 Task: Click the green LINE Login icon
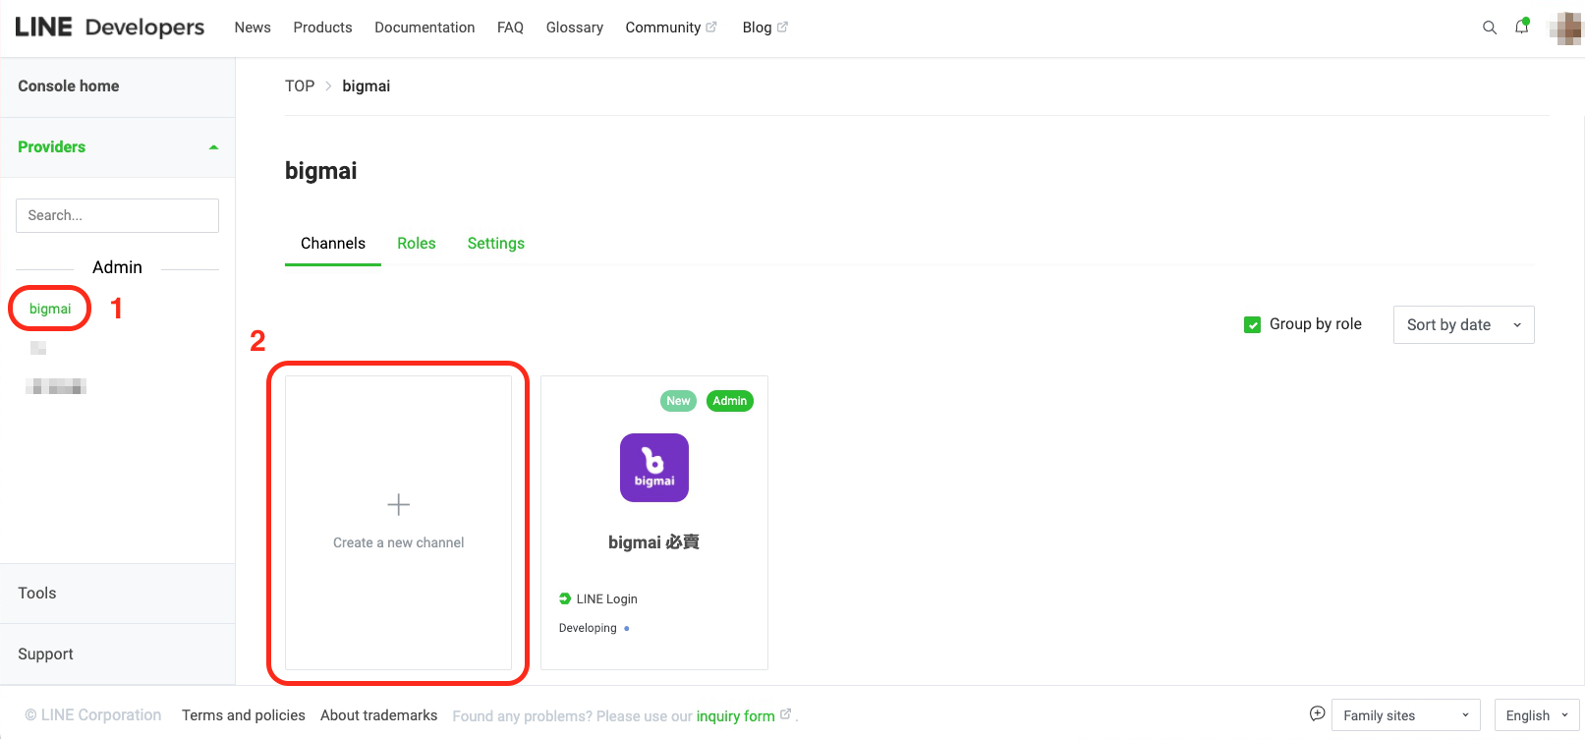pos(565,598)
